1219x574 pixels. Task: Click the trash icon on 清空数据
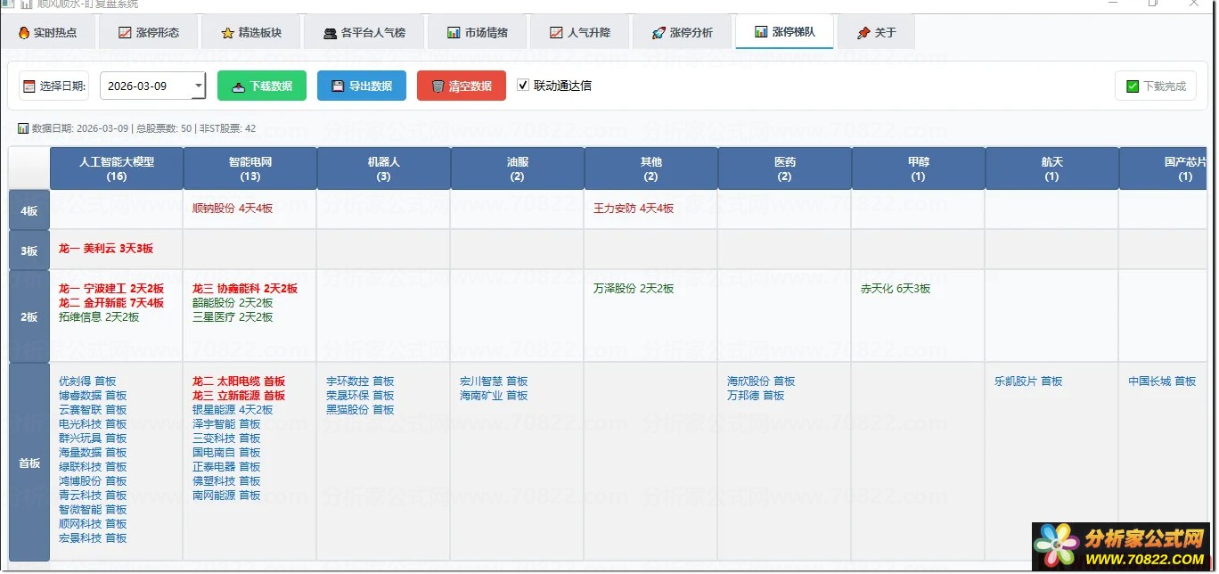coord(438,86)
